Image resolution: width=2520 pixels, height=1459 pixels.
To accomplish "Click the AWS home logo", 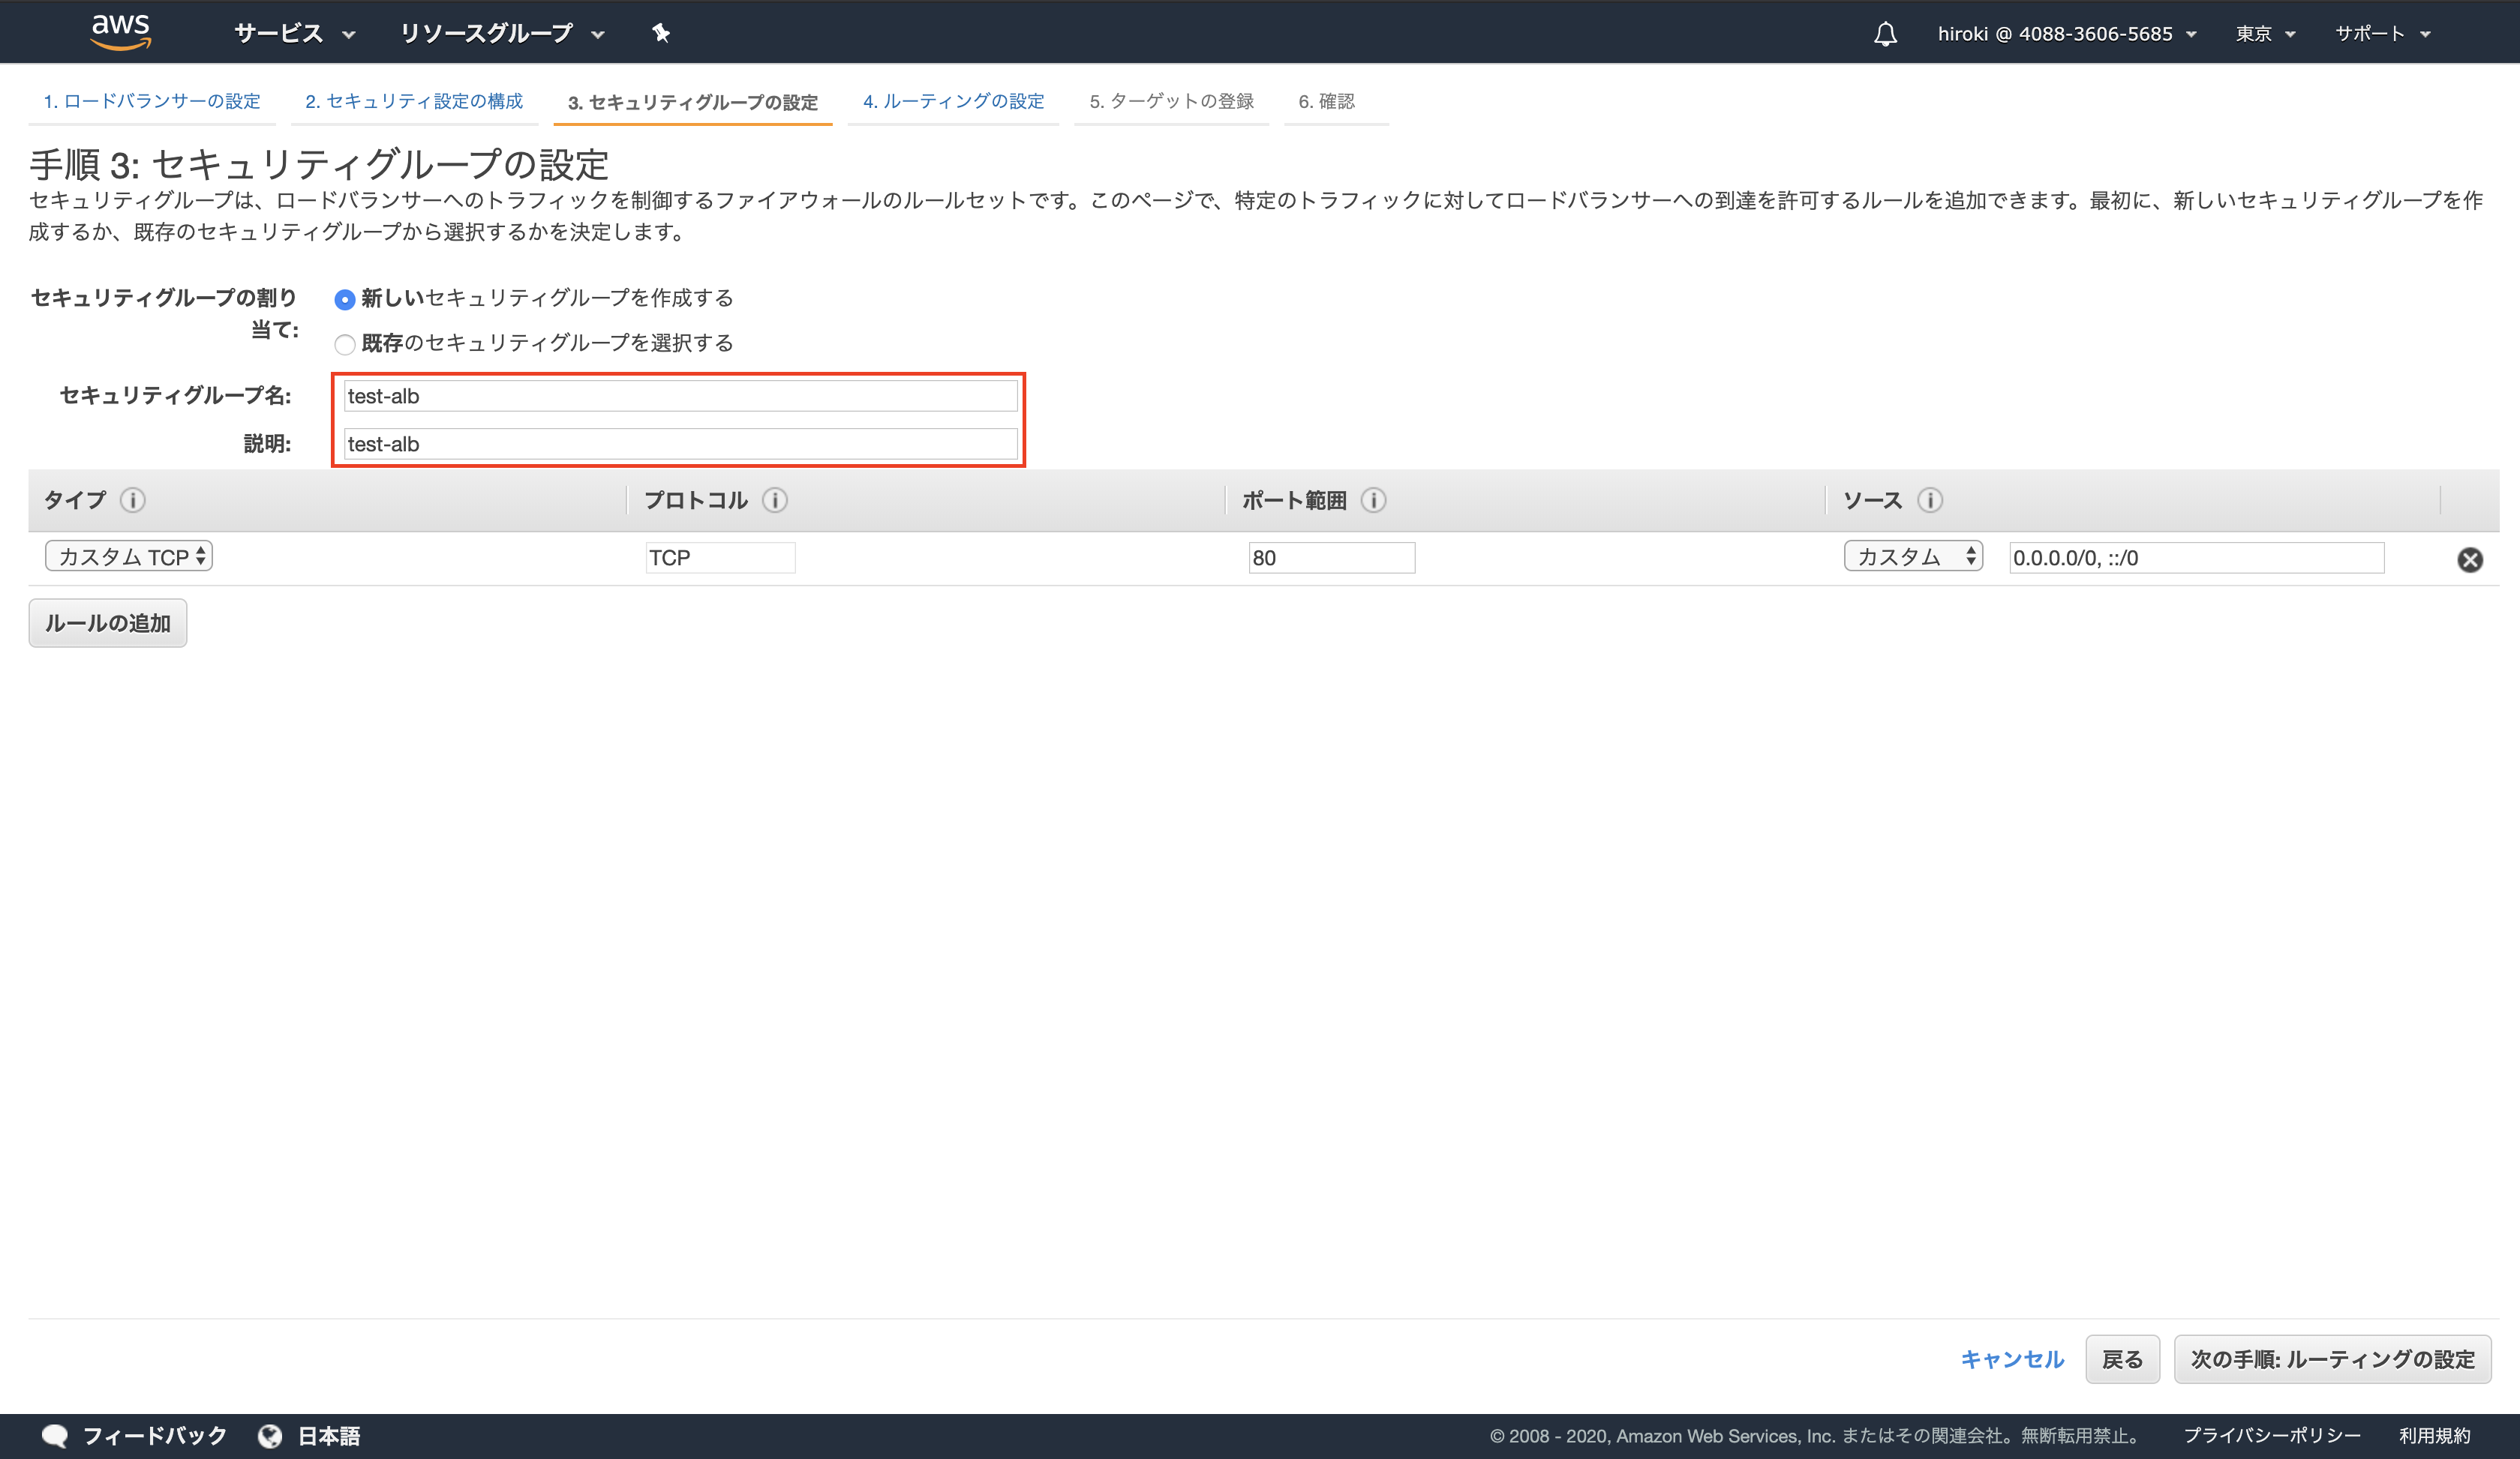I will click(x=120, y=31).
